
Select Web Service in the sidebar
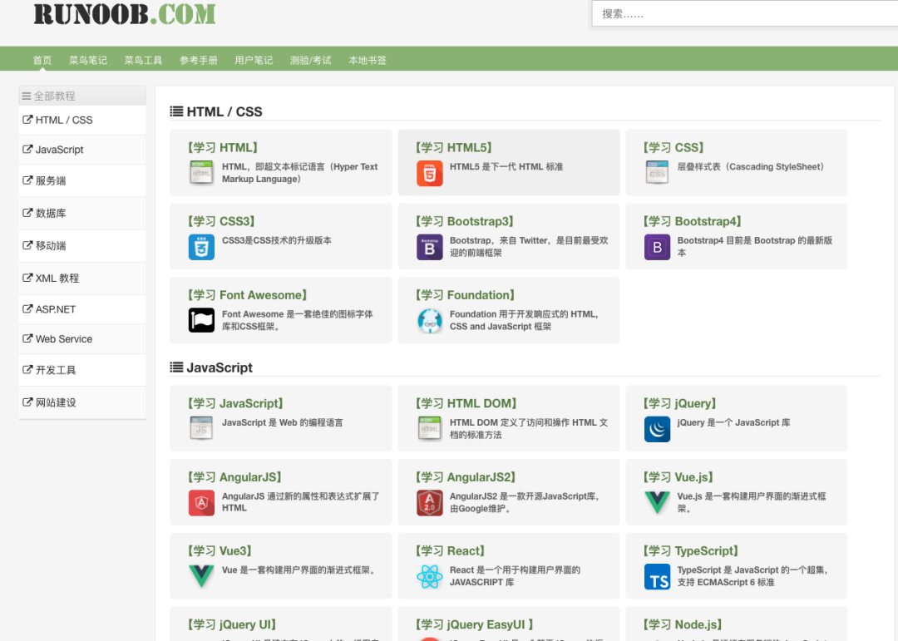click(81, 339)
